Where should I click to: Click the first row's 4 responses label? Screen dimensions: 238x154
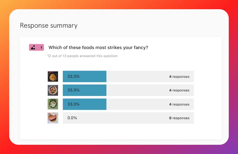[x=179, y=77]
